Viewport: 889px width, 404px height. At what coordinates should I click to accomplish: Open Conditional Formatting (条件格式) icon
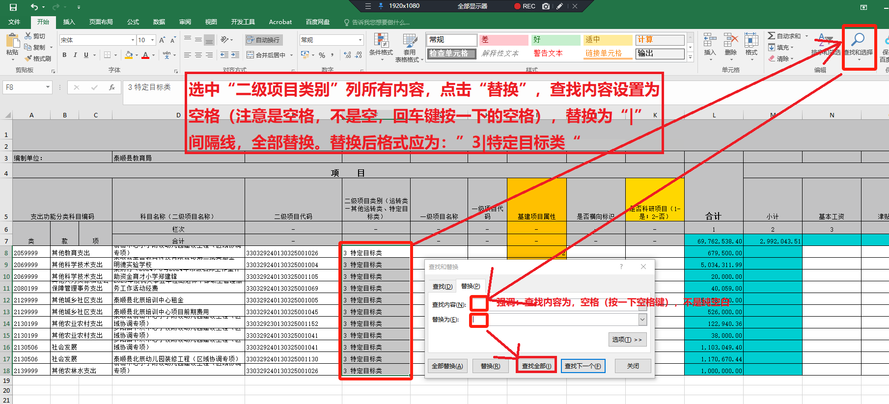click(381, 41)
